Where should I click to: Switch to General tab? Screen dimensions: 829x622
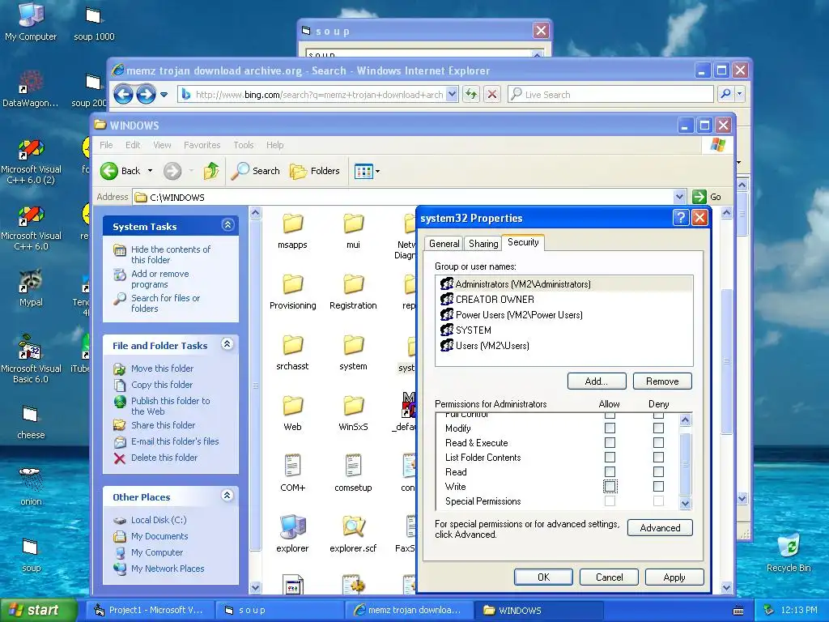click(444, 244)
